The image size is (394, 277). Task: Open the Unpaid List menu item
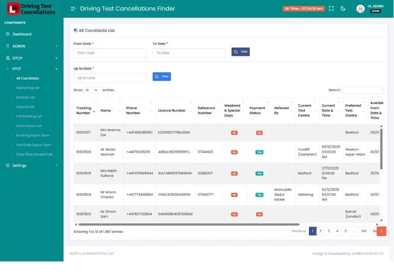tap(25, 107)
